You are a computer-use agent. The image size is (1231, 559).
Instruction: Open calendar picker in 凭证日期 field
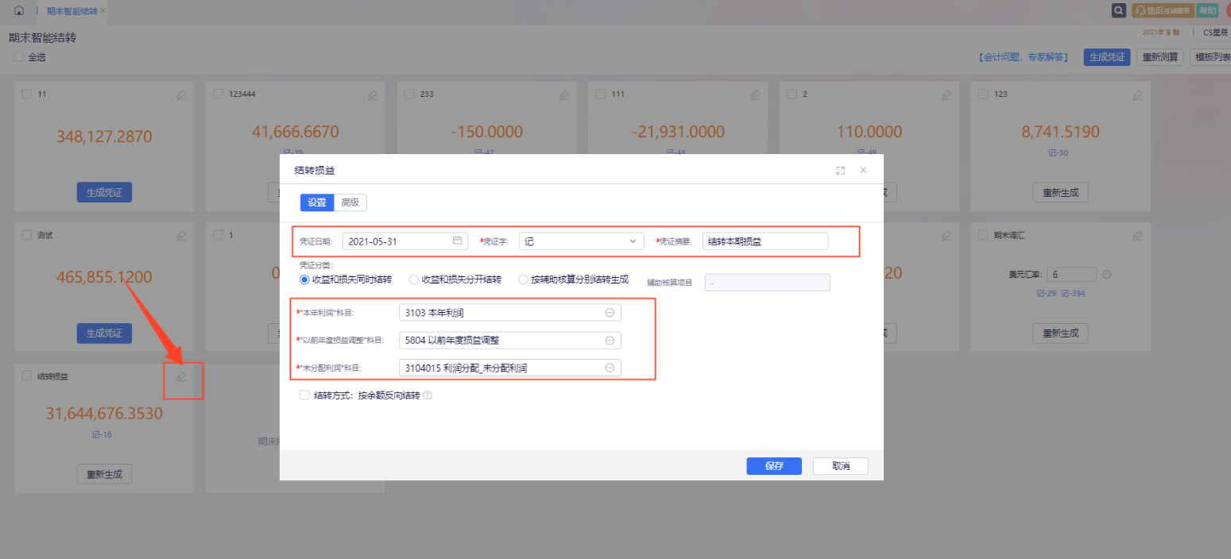[x=457, y=241]
